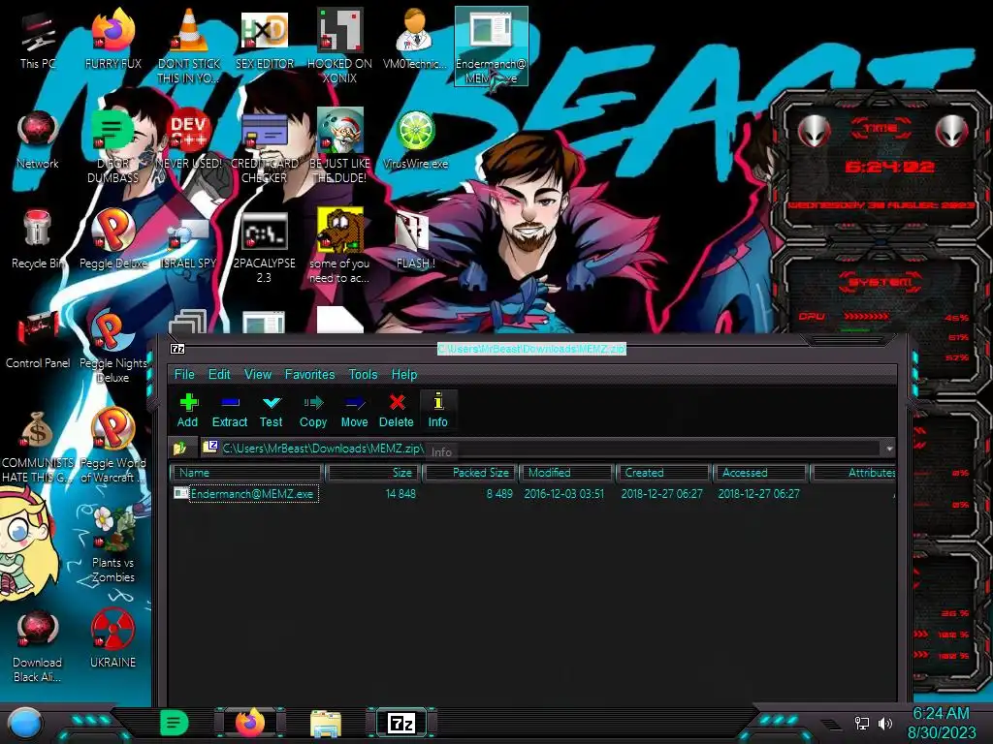Select the VM0Technic desktop icon
Viewport: 993px width, 744px height.
pos(415,39)
